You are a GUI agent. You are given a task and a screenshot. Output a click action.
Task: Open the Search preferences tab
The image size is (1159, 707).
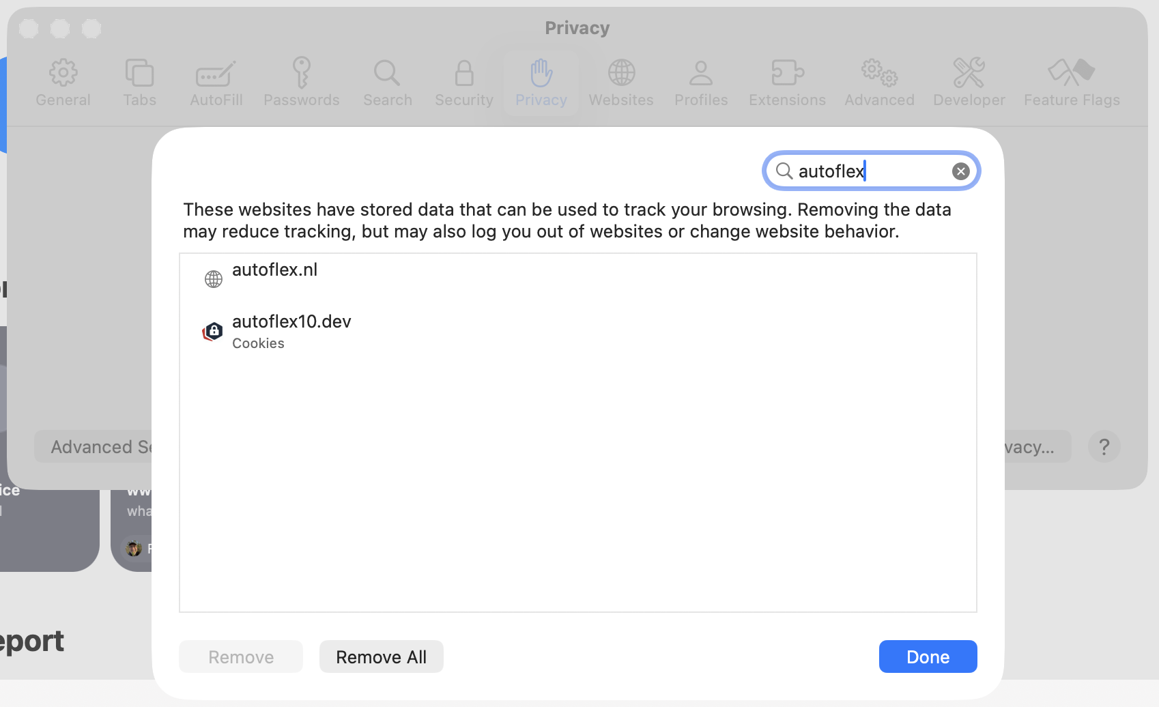point(387,83)
